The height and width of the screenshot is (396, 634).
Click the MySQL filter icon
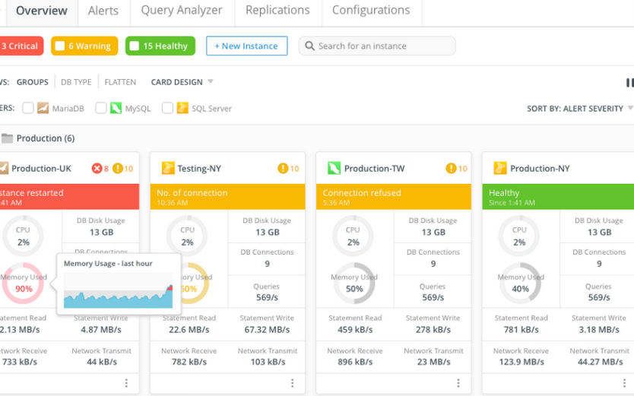point(116,108)
